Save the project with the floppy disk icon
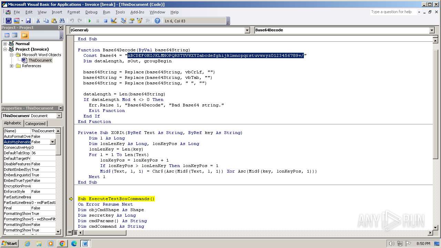 pyautogui.click(x=28, y=21)
